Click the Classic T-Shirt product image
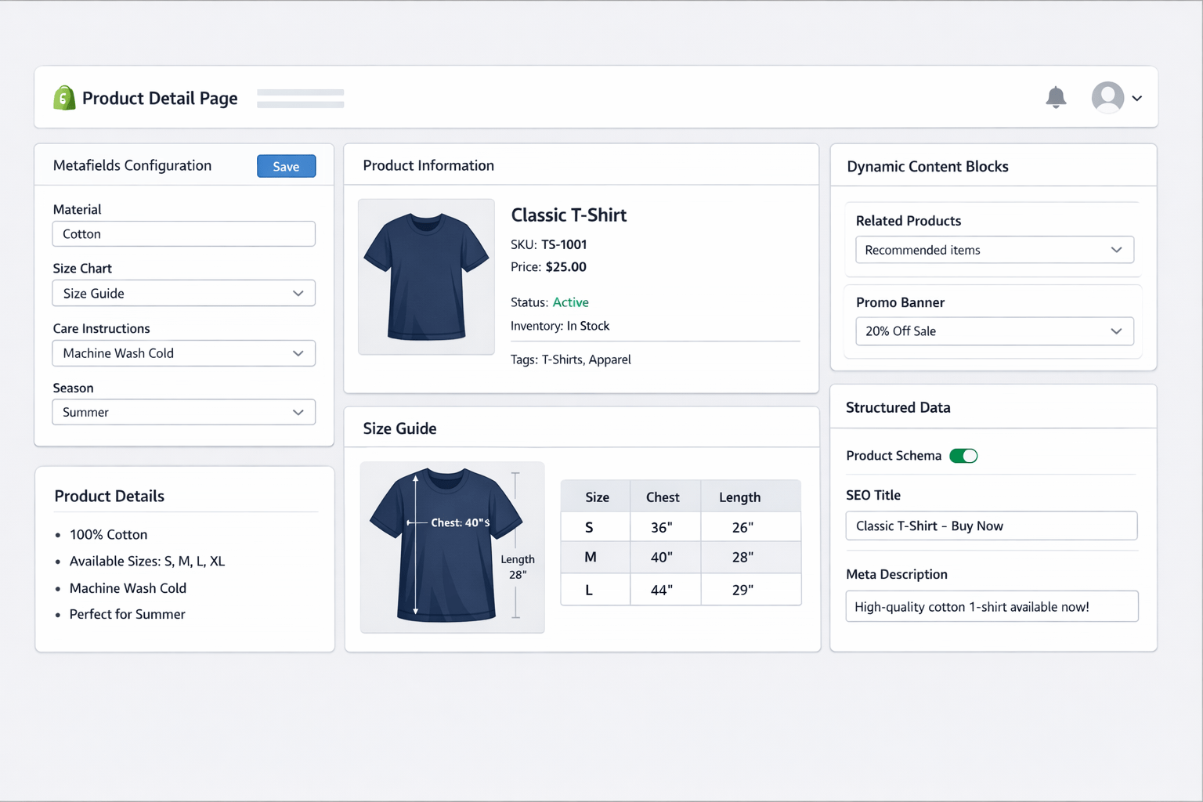This screenshot has height=802, width=1203. (x=426, y=276)
